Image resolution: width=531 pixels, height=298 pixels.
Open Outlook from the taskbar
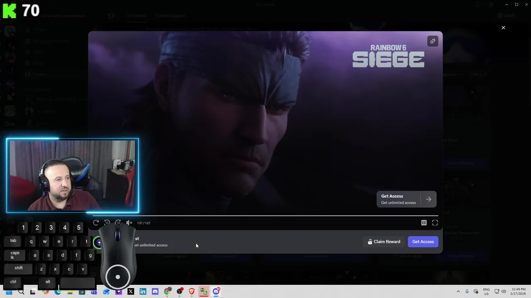106,291
